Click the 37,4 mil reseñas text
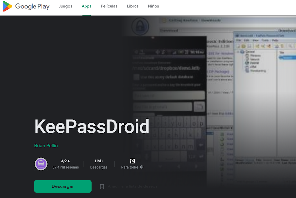This screenshot has height=198, width=296. (x=65, y=167)
